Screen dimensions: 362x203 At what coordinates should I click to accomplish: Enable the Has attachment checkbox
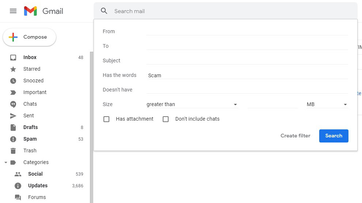(106, 119)
